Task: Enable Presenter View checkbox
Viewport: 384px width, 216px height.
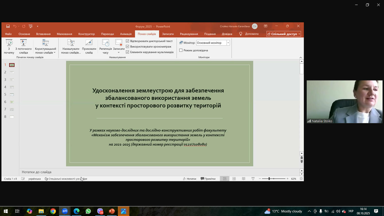Action: 181,50
